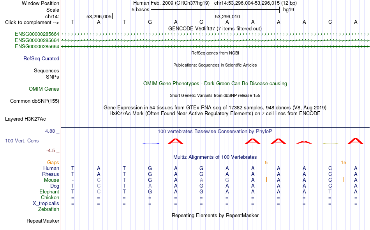
Task: Click the olive conservation bar under the C base
Action: point(330,143)
